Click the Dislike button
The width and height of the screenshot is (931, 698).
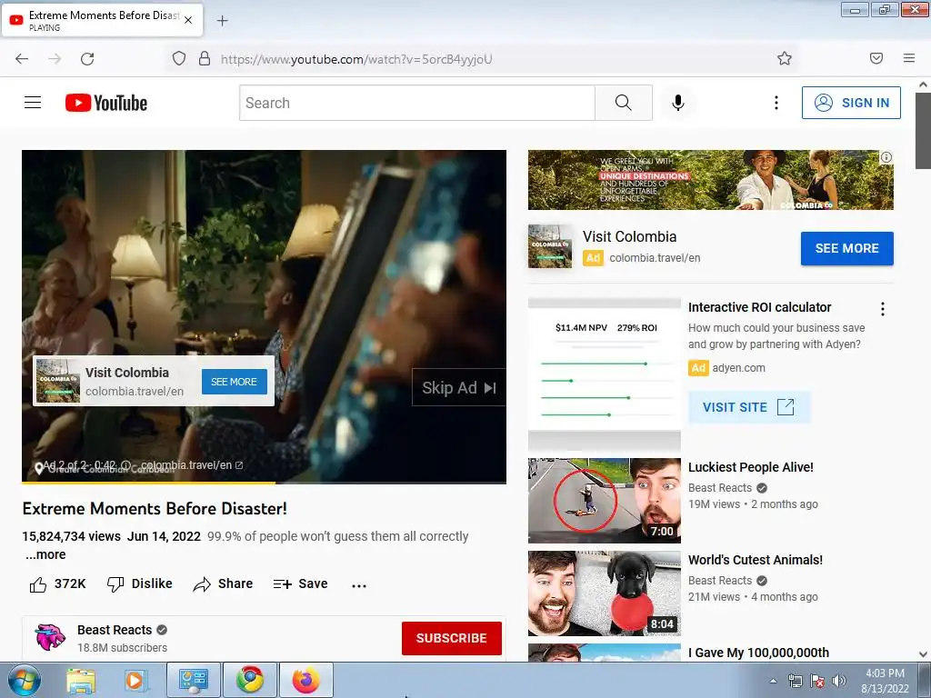139,584
